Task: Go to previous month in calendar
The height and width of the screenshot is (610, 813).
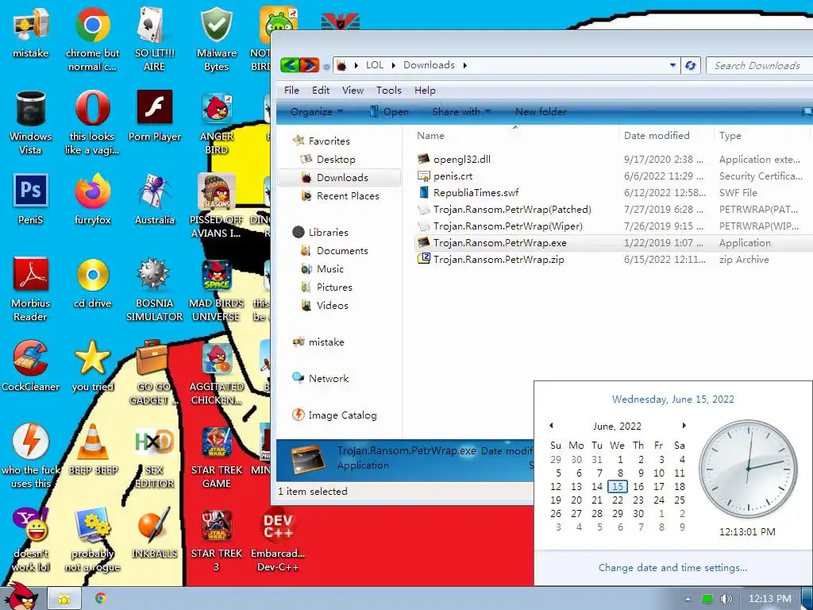Action: pos(551,426)
